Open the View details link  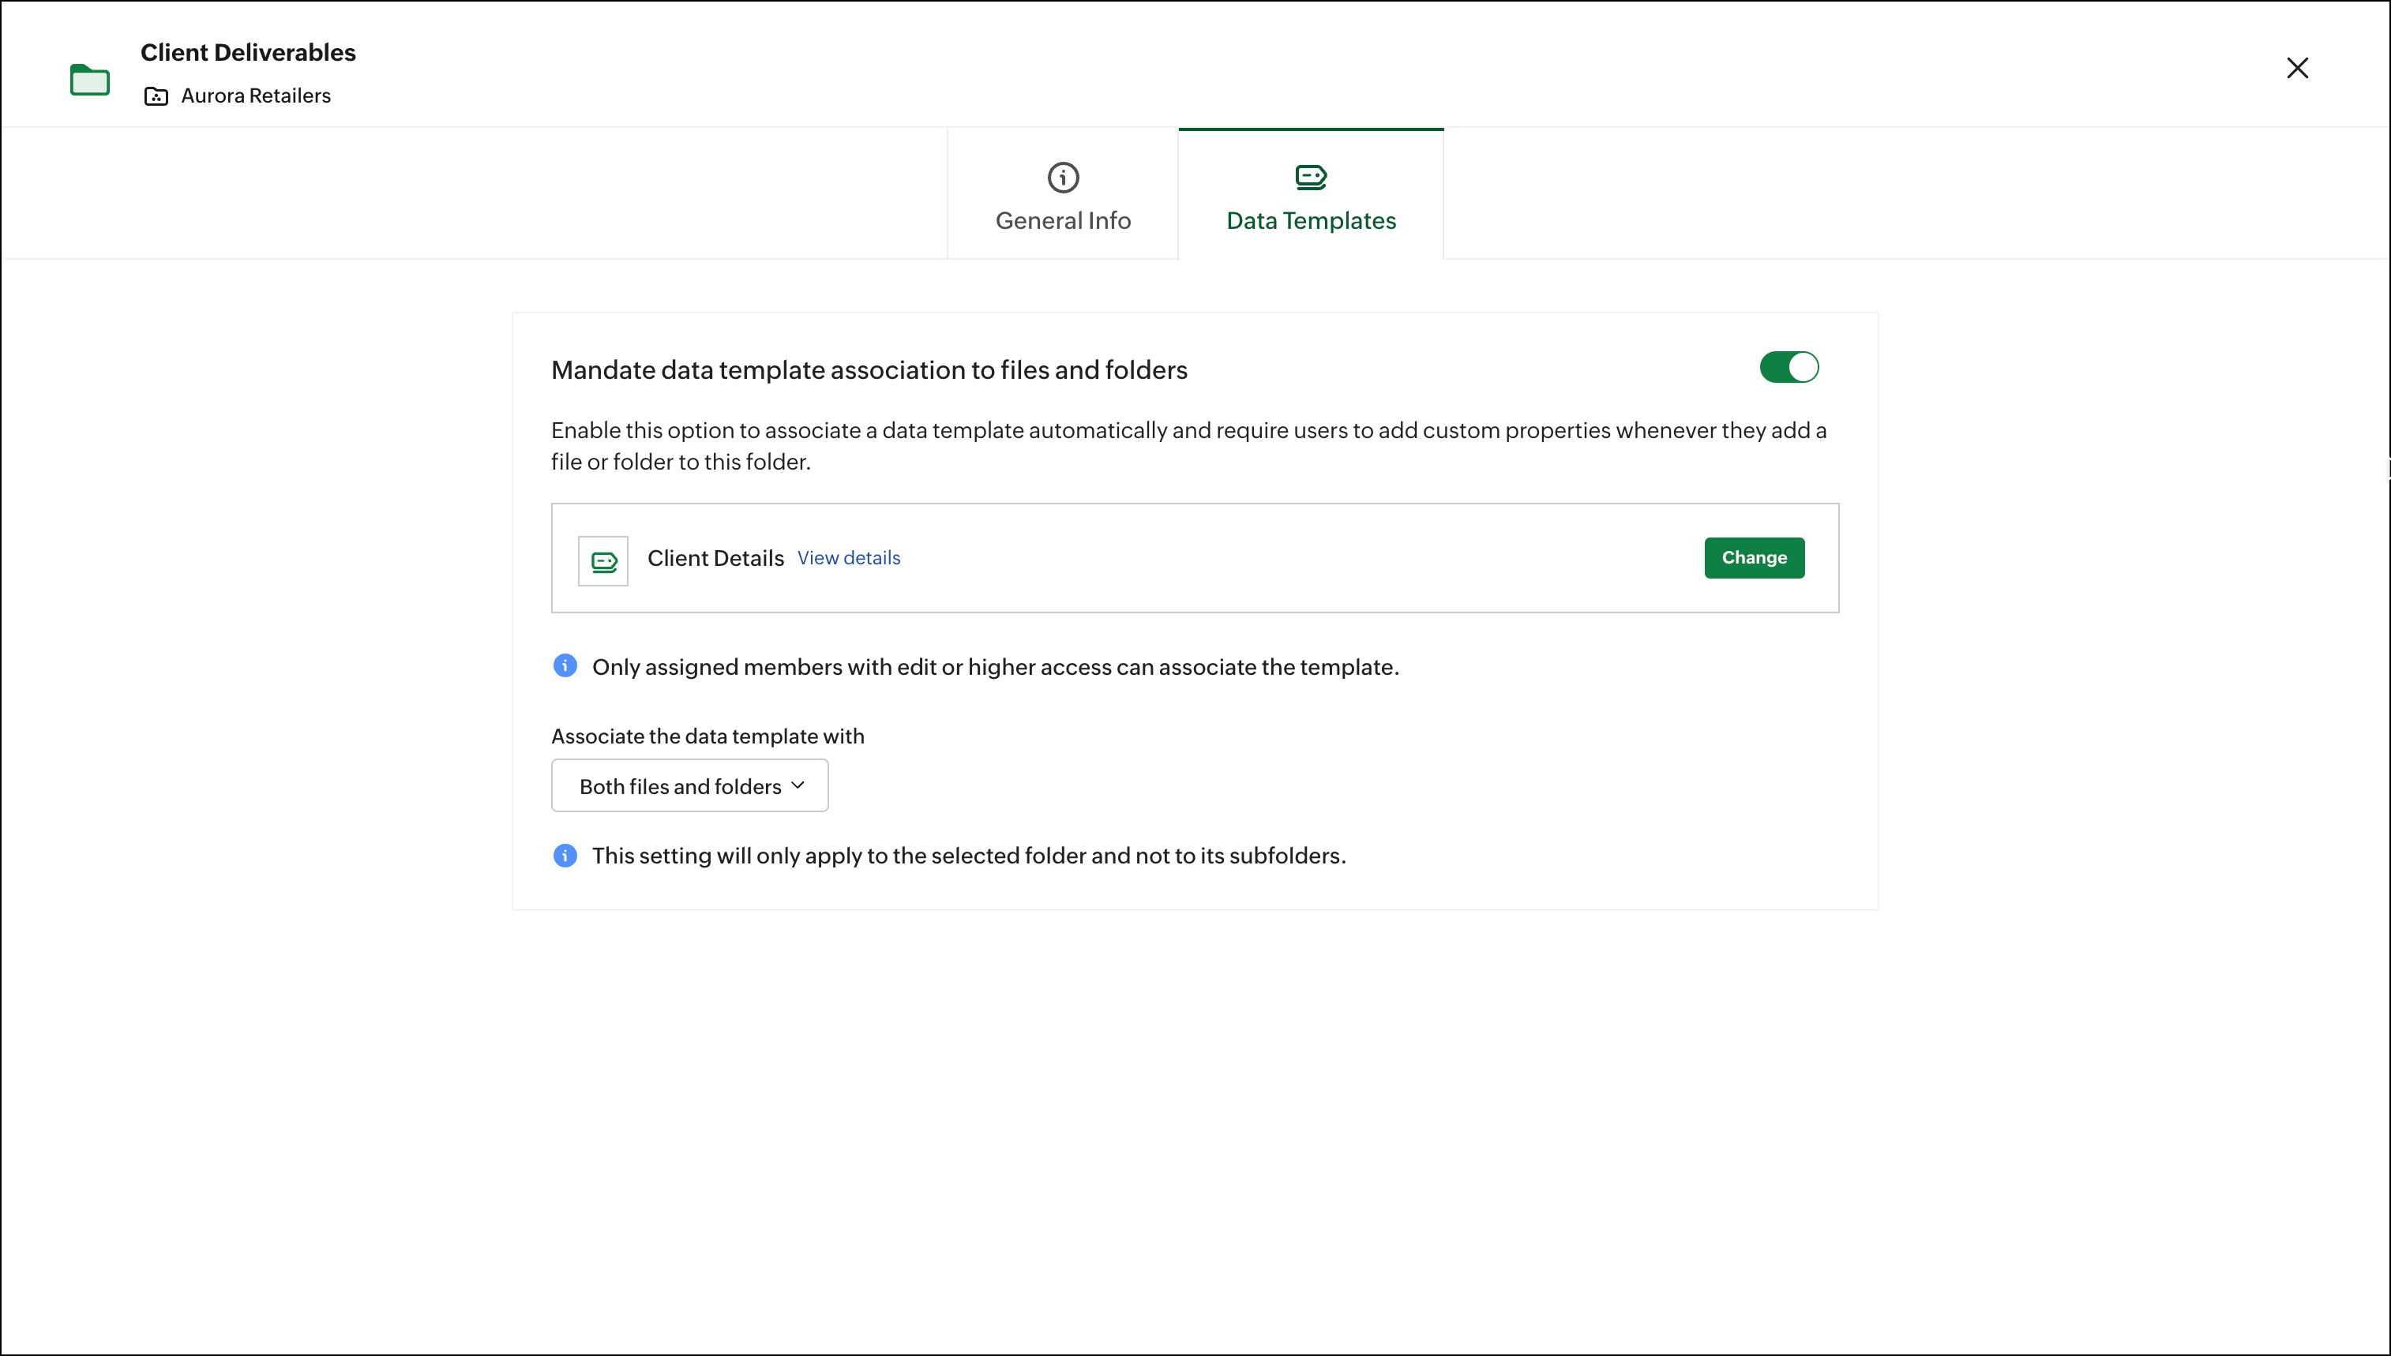coord(849,558)
